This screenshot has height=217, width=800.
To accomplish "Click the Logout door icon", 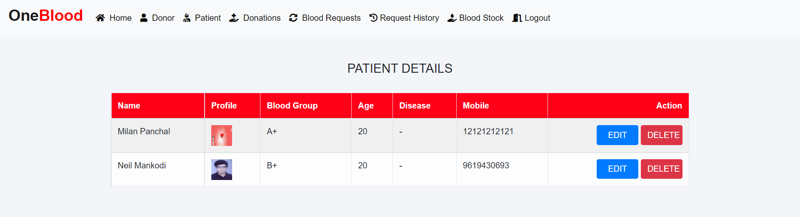I will [517, 18].
